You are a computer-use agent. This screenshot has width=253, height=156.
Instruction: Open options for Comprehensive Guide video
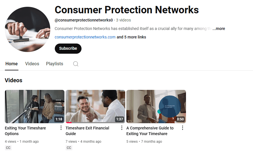(x=183, y=128)
